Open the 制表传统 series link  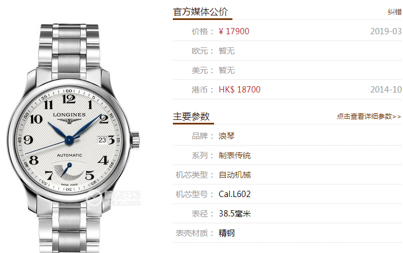tap(234, 155)
